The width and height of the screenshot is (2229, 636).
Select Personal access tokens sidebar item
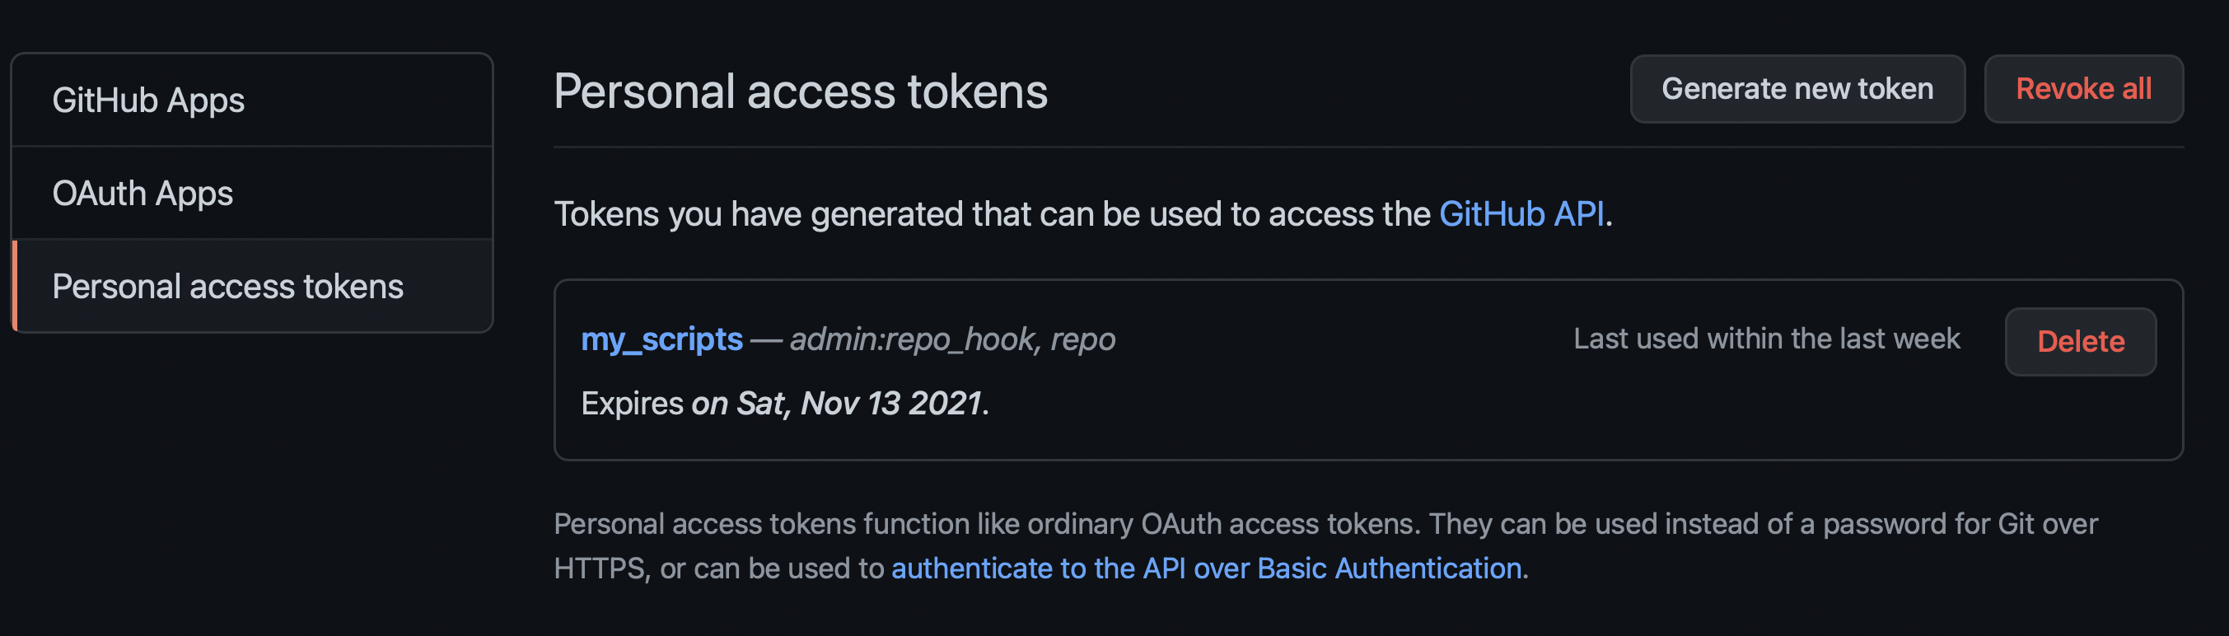pyautogui.click(x=227, y=287)
